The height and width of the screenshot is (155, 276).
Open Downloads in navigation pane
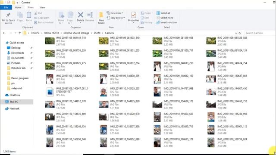(17, 53)
